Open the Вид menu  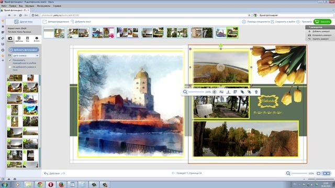pos(21,6)
